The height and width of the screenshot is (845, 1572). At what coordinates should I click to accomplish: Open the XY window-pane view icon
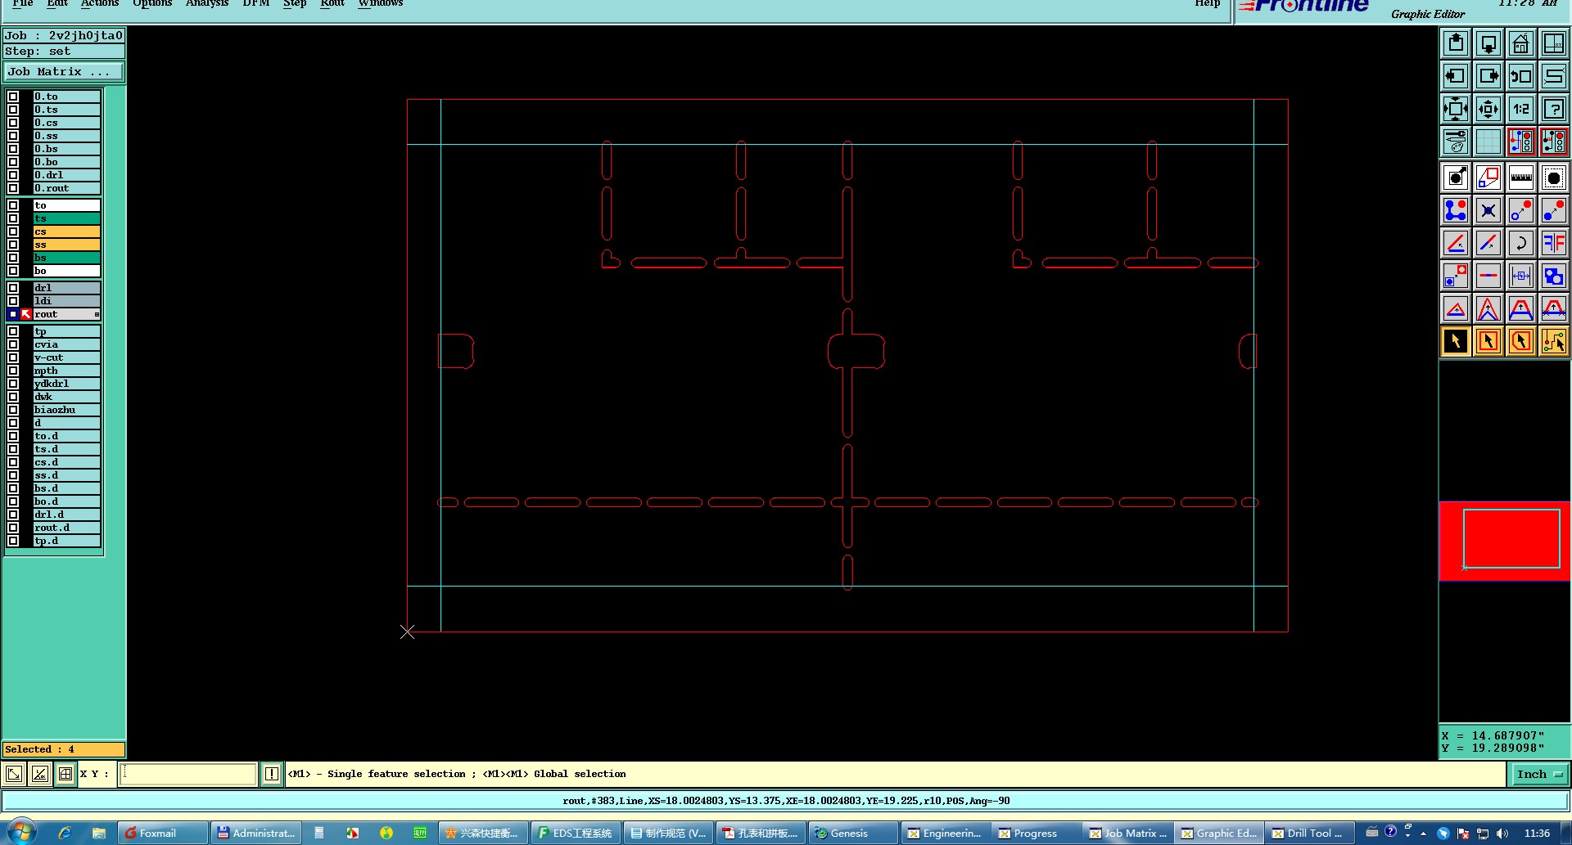[1554, 43]
